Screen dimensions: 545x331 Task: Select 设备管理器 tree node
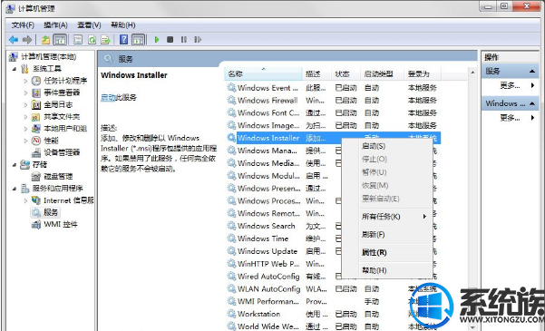[x=62, y=152]
